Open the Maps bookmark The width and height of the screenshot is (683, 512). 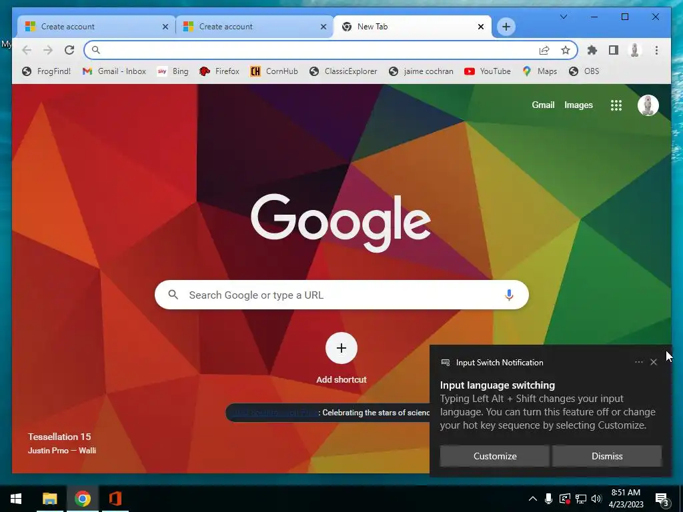pyautogui.click(x=540, y=71)
